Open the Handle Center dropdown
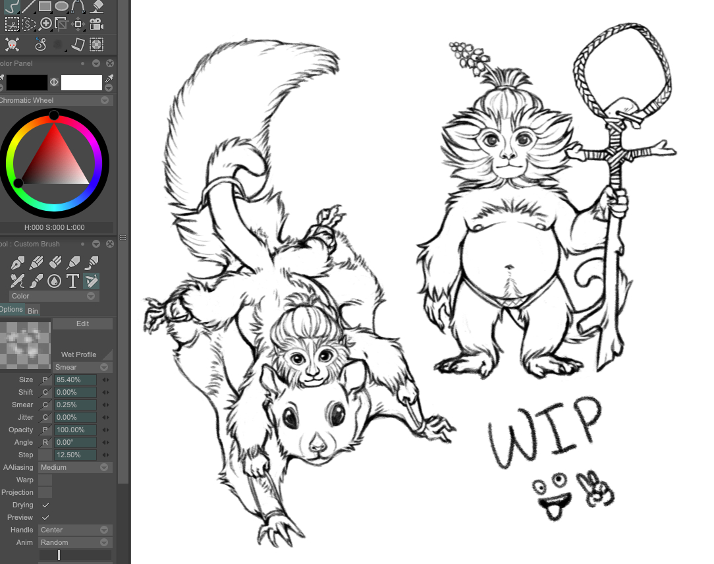 (x=74, y=530)
